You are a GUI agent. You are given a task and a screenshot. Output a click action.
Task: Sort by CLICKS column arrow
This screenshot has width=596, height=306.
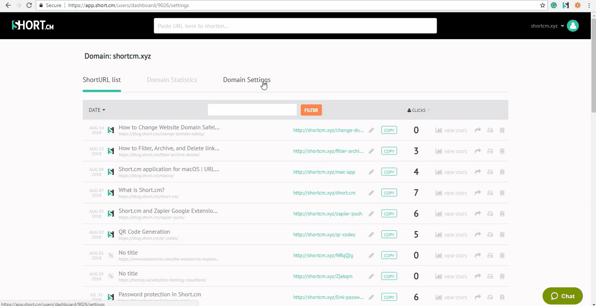429,110
